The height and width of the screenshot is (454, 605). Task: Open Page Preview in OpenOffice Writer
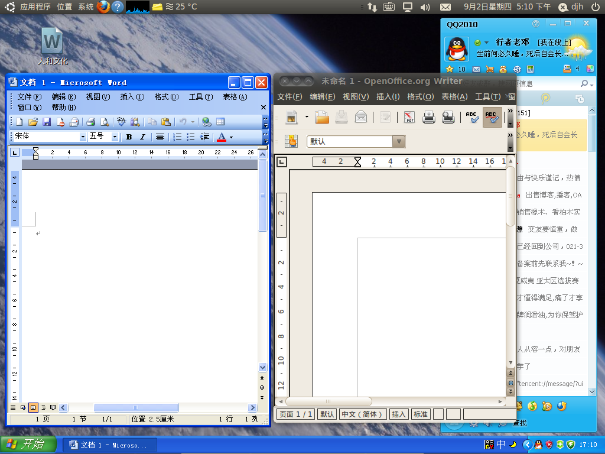[x=448, y=117]
